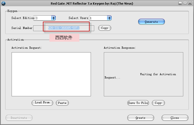This screenshot has width=194, height=125.
Task: Click the "Serial Number" label
Action: click(x=22, y=28)
